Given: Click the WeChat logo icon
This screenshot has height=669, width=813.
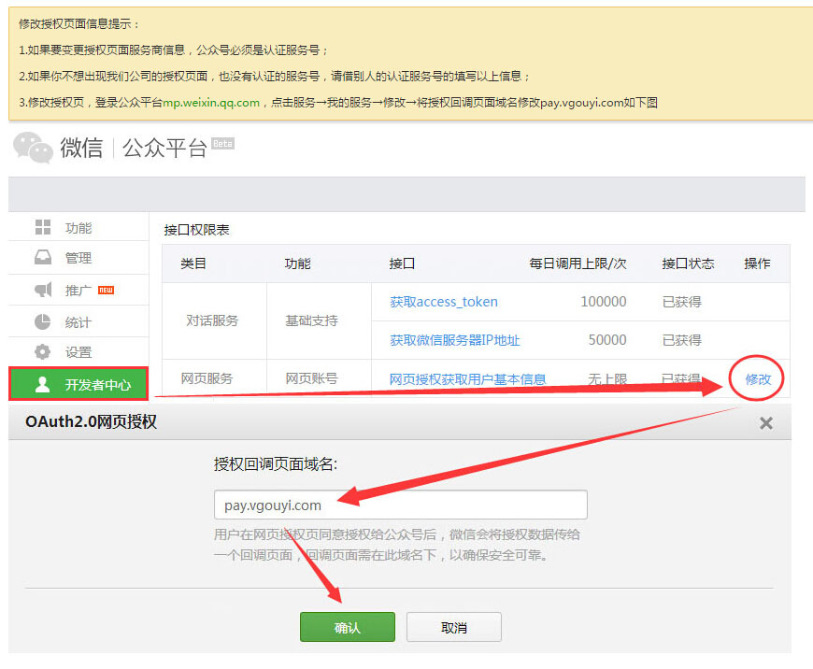Looking at the screenshot, I should tap(32, 148).
